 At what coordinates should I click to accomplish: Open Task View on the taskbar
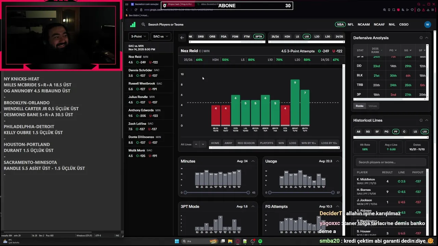223,241
